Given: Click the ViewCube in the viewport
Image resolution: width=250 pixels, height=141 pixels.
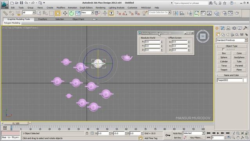Looking at the screenshot, I should click(x=203, y=36).
